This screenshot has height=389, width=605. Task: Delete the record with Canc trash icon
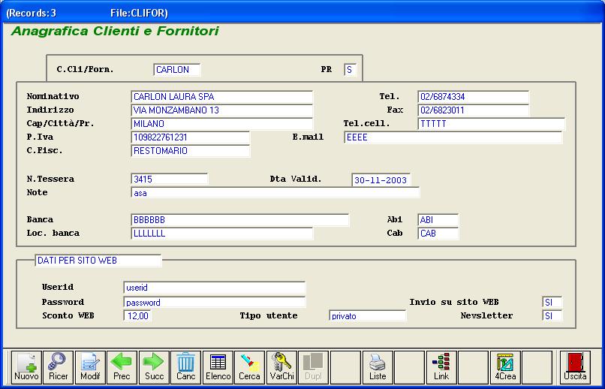[x=186, y=367]
